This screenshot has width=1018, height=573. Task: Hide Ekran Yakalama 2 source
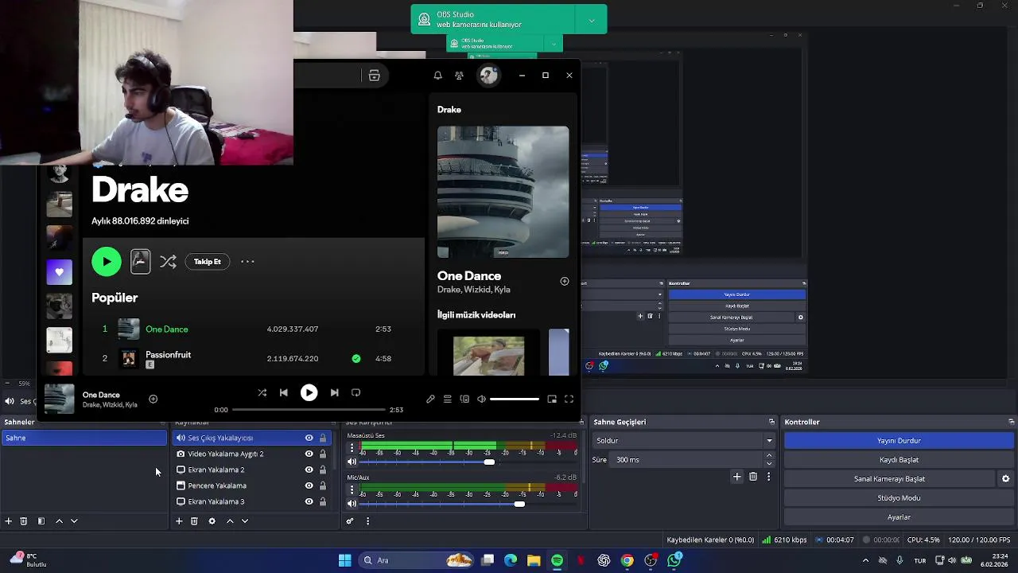[309, 470]
